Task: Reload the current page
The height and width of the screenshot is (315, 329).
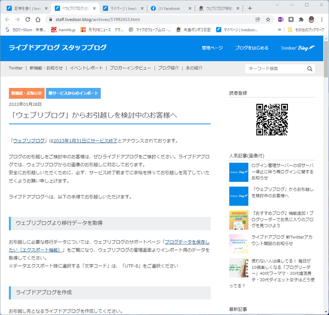Action: pos(28,20)
